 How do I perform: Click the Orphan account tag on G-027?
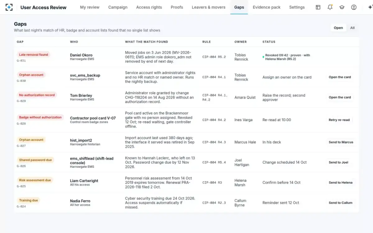tap(31, 140)
